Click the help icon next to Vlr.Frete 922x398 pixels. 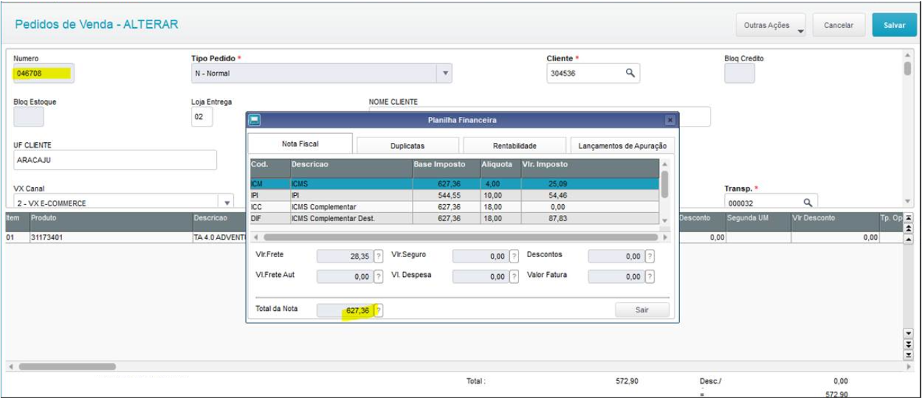point(379,256)
